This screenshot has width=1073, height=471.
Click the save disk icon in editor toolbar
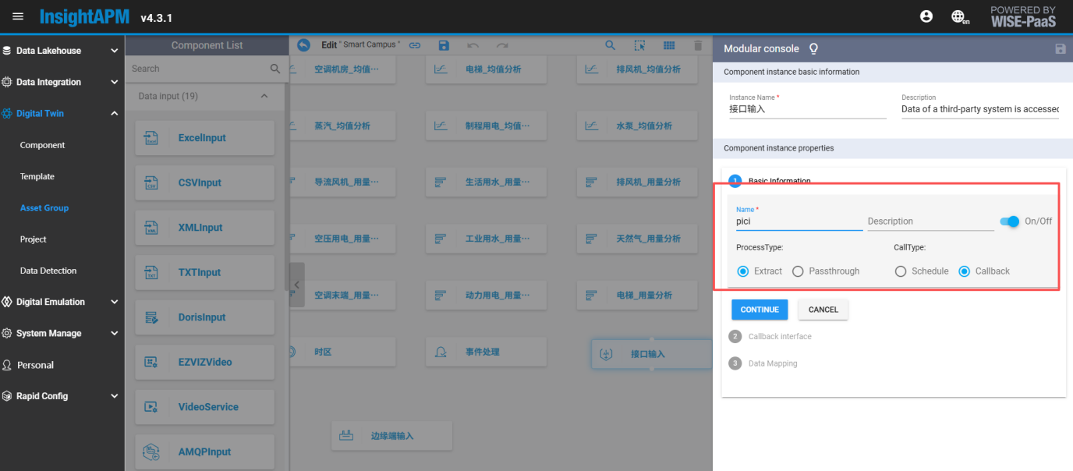(444, 46)
